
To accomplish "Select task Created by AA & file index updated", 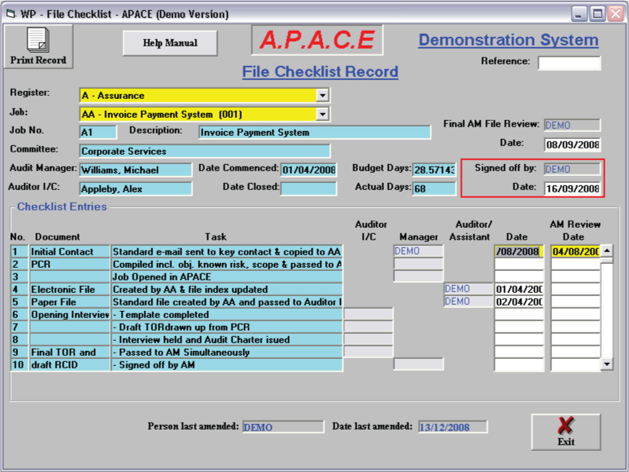I will tap(227, 289).
